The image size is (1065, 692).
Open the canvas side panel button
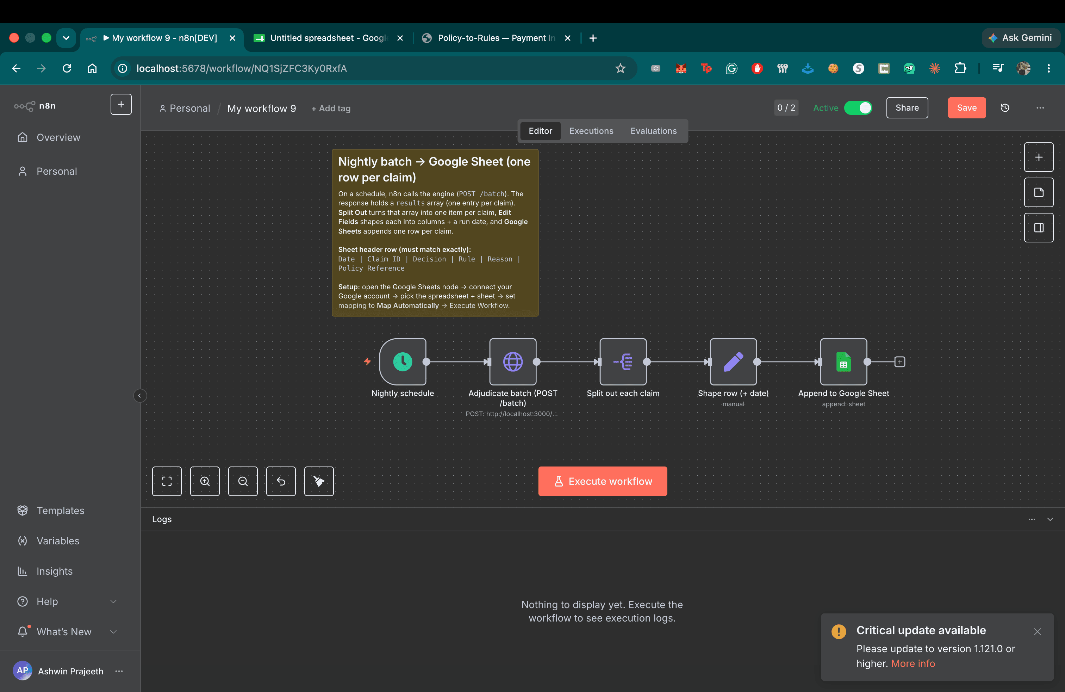pyautogui.click(x=1039, y=228)
